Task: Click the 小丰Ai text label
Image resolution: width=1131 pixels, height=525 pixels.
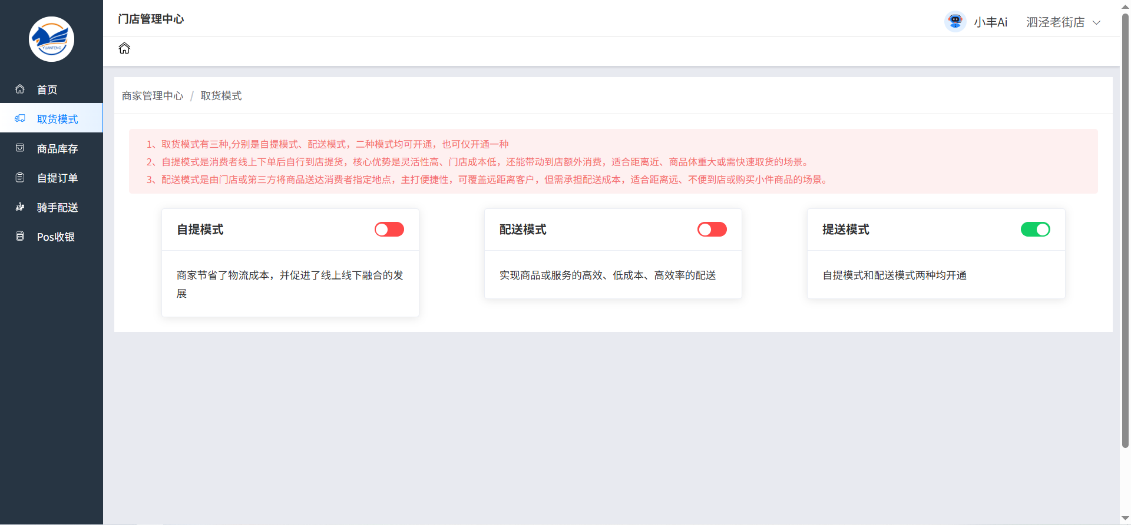Action: tap(990, 22)
